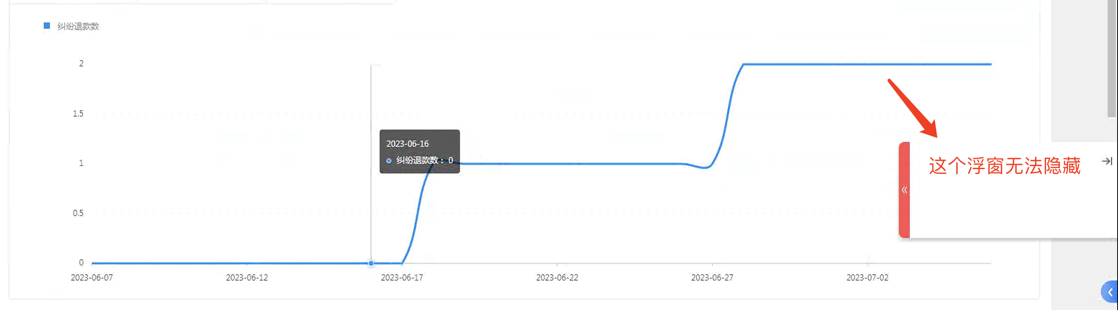Screen dimensions: 1118x310
Task: Click the red text 这个浮窗无法隐藏
Action: tap(1005, 166)
